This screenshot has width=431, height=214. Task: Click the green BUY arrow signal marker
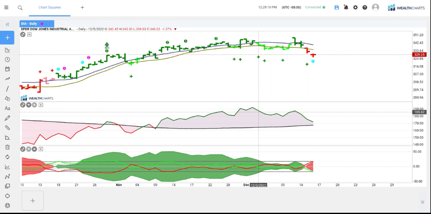tap(107, 46)
